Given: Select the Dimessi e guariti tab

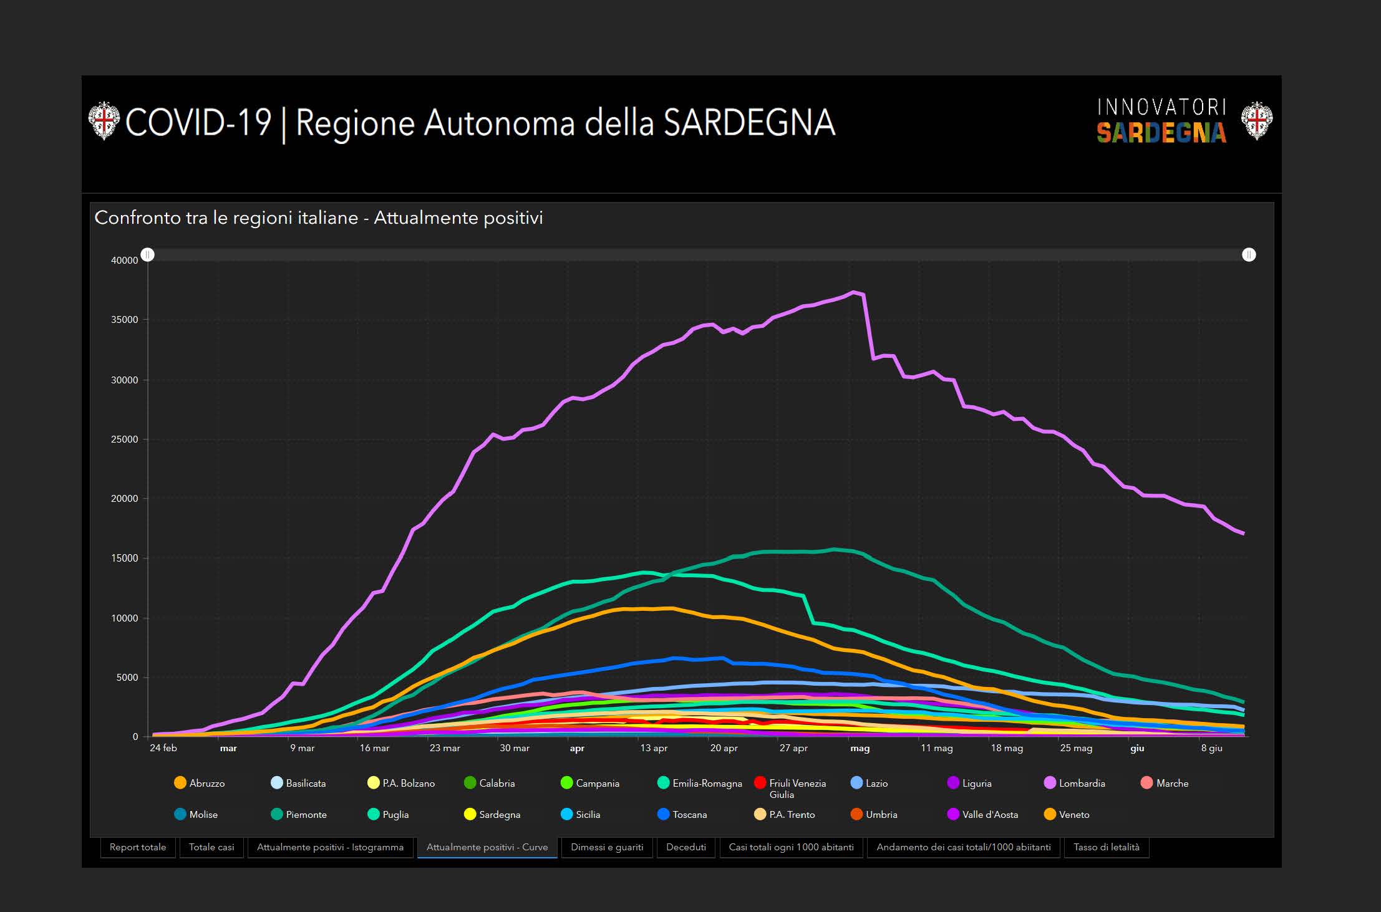Looking at the screenshot, I should tap(607, 847).
